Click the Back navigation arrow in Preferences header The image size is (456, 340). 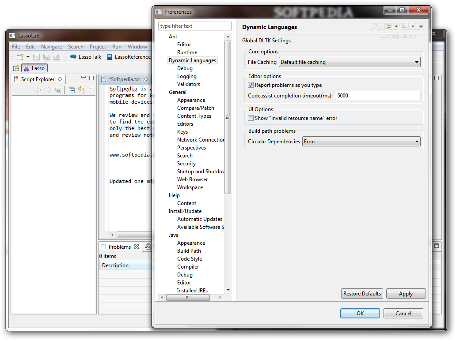[388, 26]
